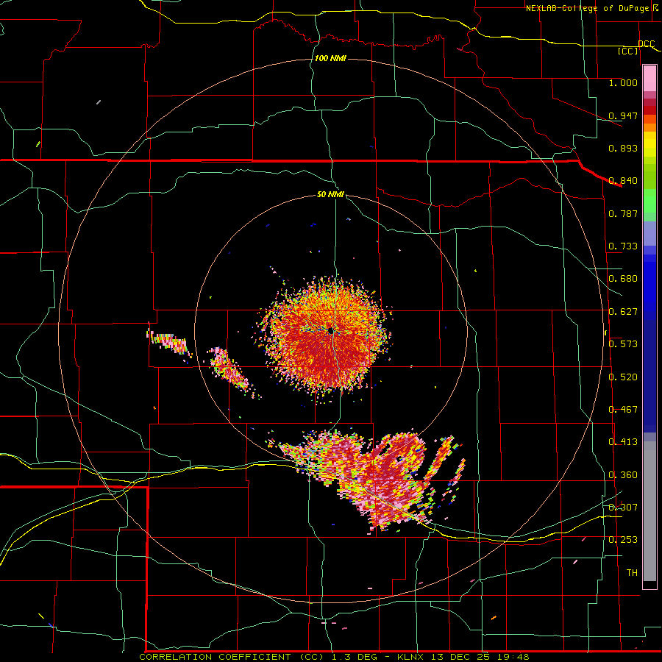
Task: Select the 0.520 scale value
Action: point(623,377)
